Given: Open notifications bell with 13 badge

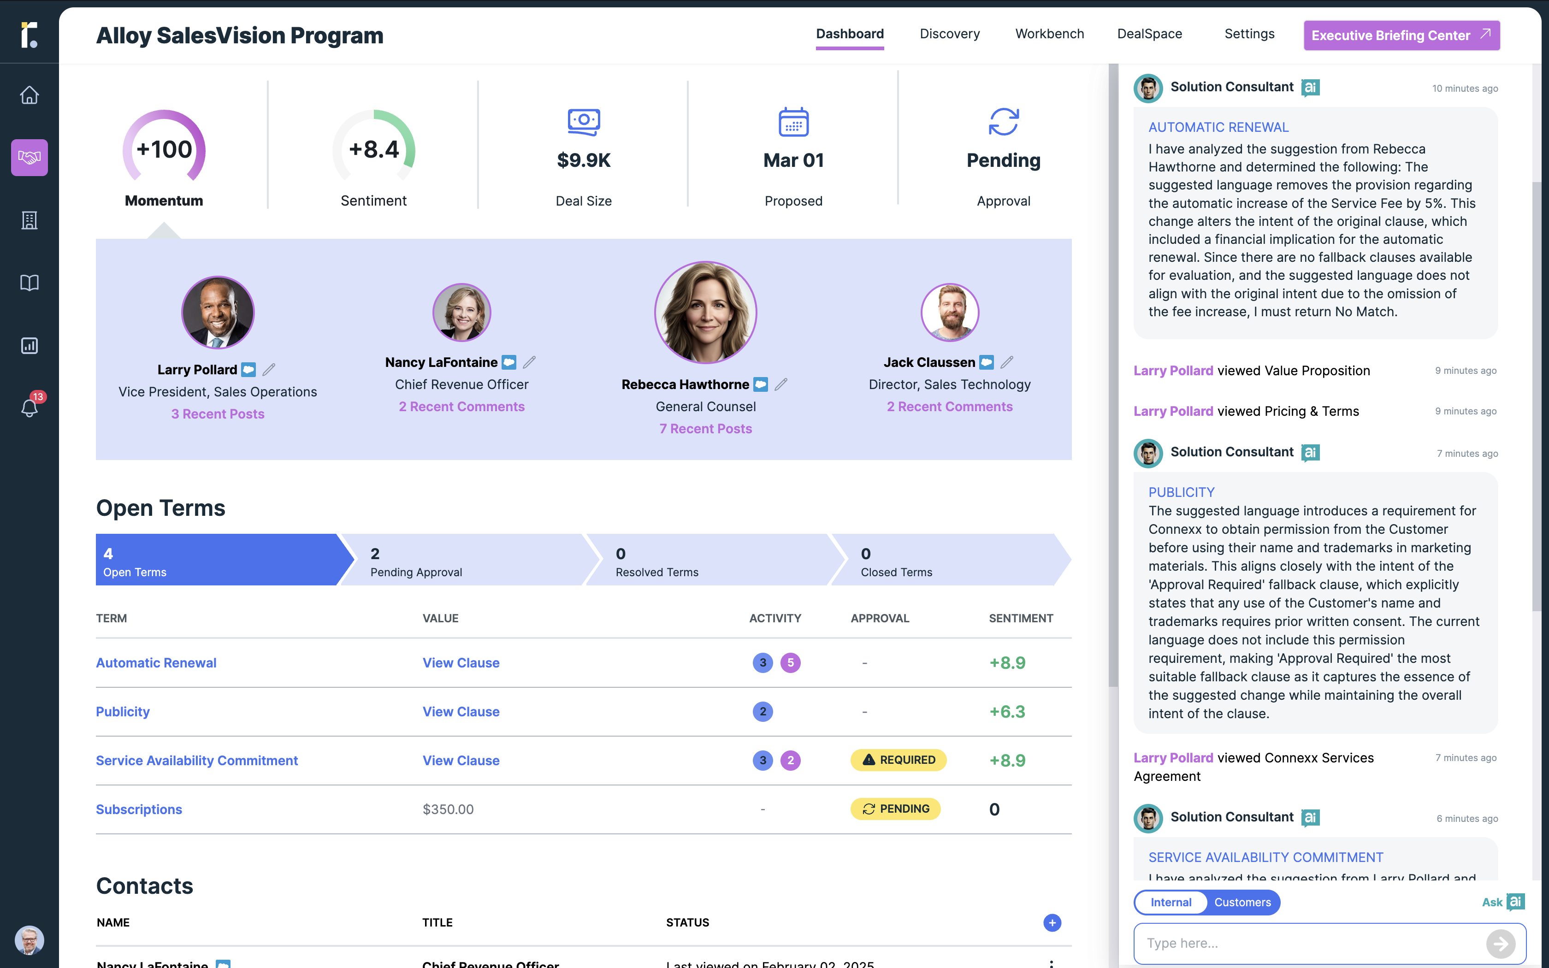Looking at the screenshot, I should (30, 407).
